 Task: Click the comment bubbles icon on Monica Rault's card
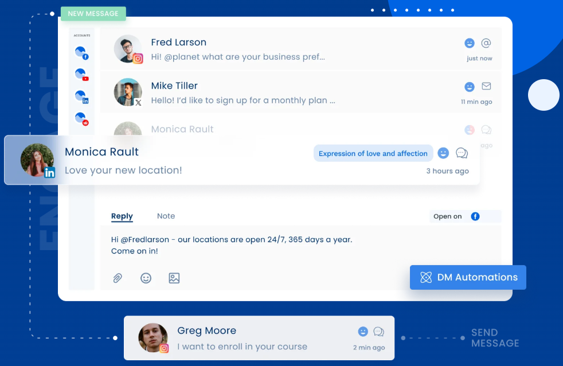pos(462,153)
